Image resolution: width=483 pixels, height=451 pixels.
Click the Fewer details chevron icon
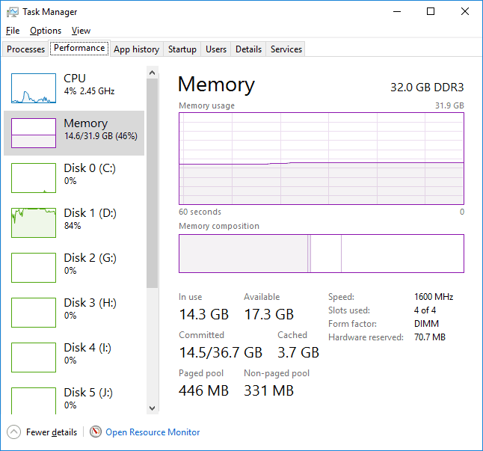(13, 432)
